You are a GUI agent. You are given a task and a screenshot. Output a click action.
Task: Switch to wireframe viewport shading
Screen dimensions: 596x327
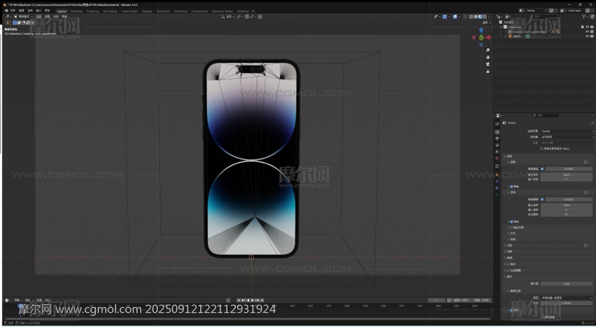pyautogui.click(x=471, y=17)
